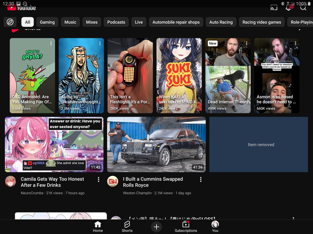Select the Music filter chip
This screenshot has height=234, width=313.
point(70,22)
